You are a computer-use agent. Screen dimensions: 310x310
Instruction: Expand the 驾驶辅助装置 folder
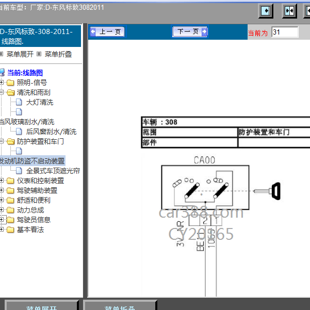[x=2, y=190]
